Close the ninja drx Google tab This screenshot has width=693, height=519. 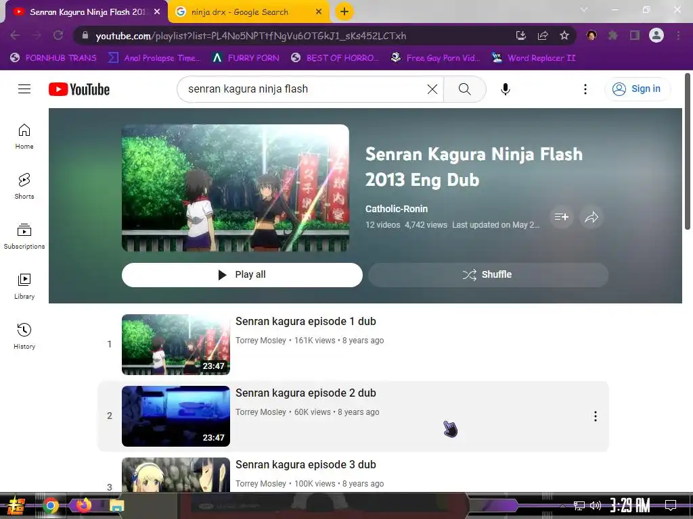[319, 12]
